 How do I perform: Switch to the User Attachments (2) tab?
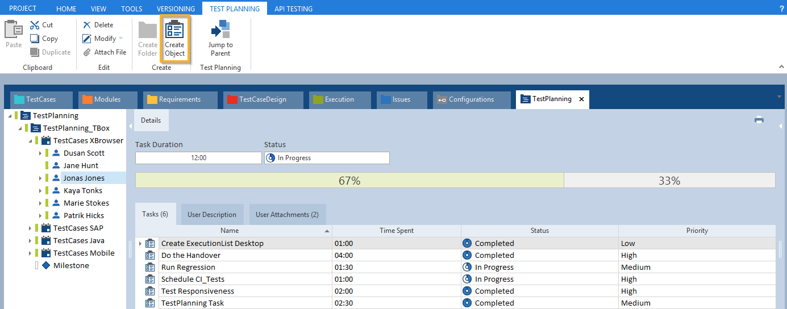287,215
